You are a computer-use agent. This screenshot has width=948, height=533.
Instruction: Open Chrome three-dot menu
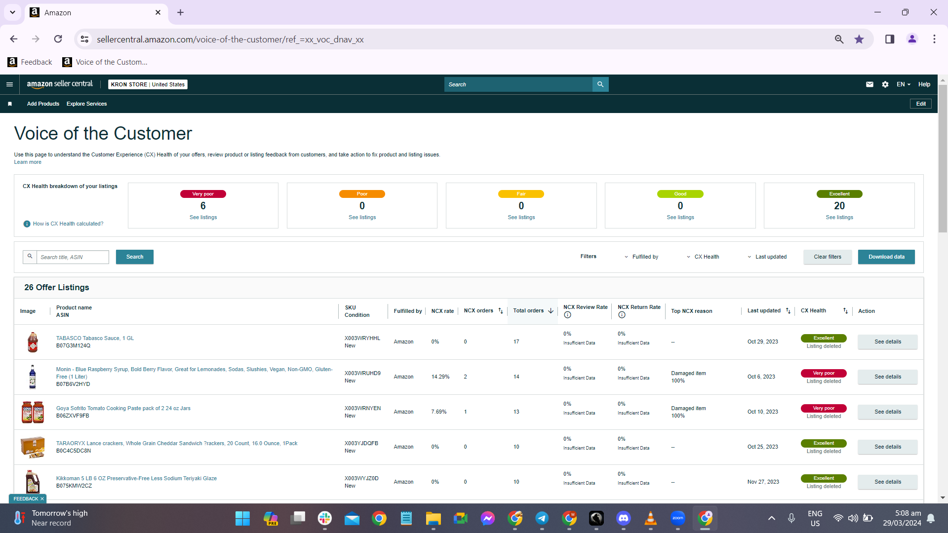[934, 39]
